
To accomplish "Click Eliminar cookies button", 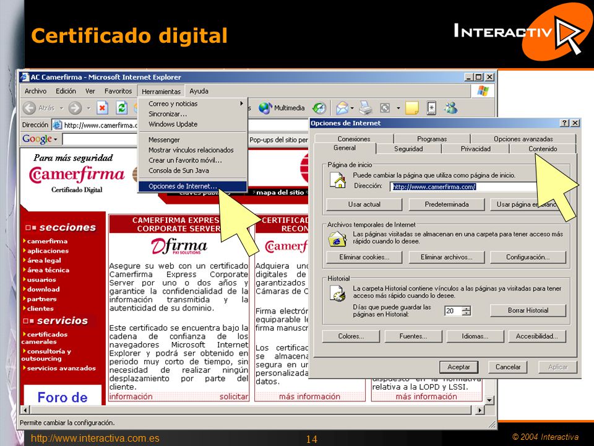I will click(364, 257).
